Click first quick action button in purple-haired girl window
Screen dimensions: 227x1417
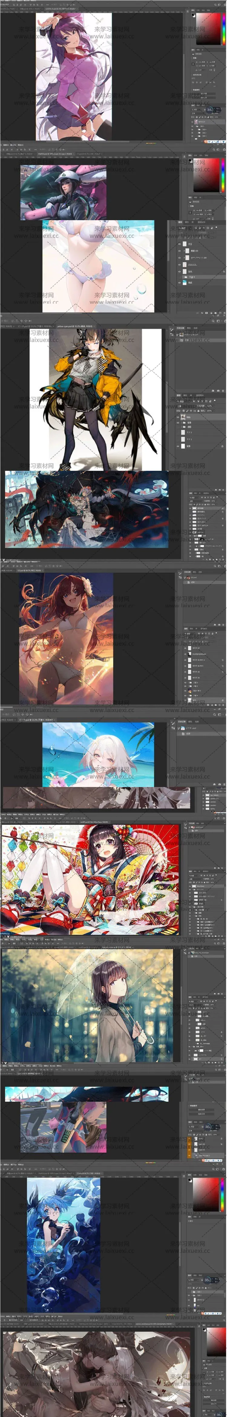[x=204, y=94]
